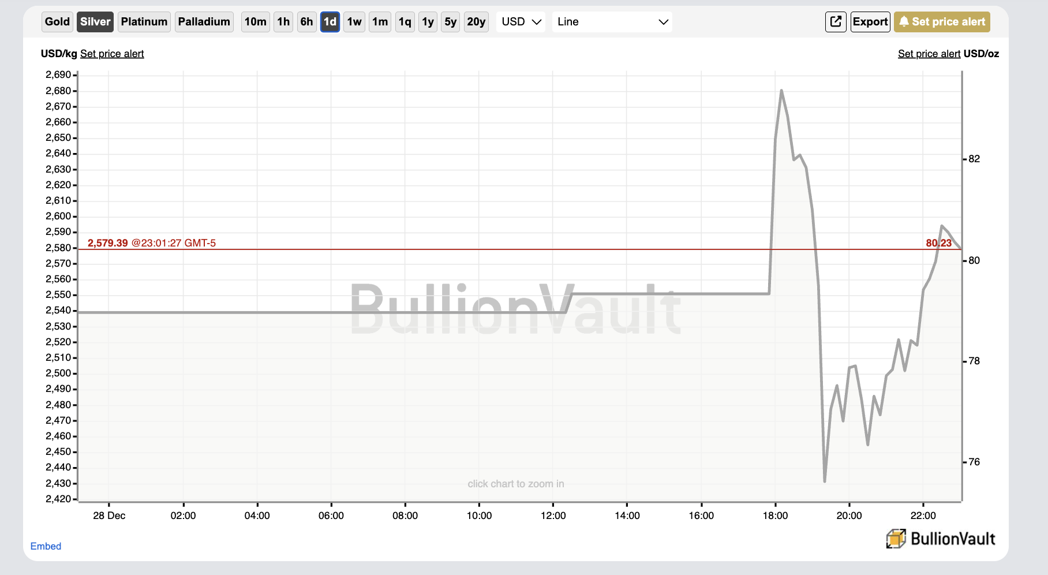Show the 20y time range
Screen dimensions: 1048x575
476,22
